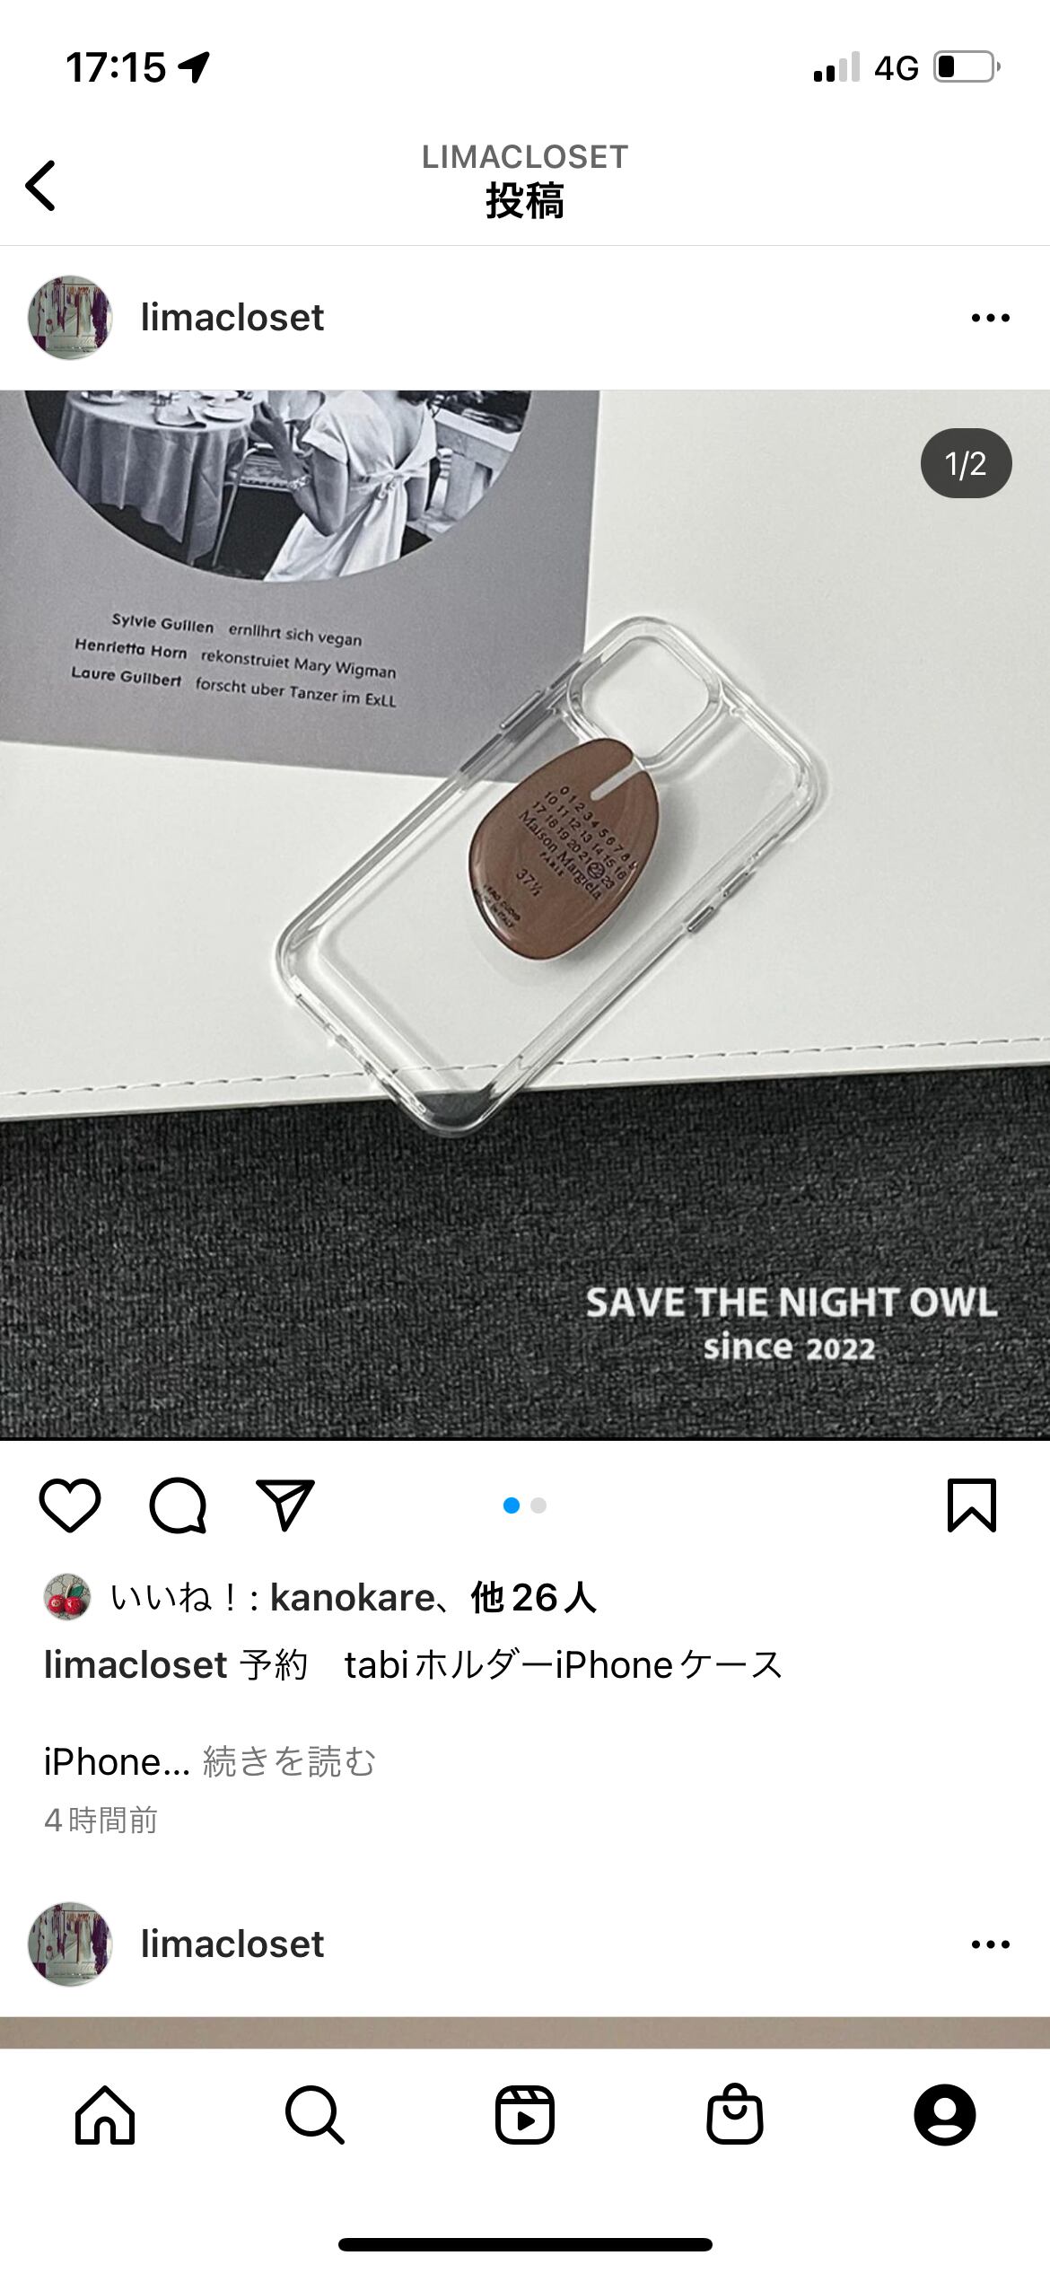Tap avatar on second limacloset post
The image size is (1050, 2273).
[x=70, y=1944]
